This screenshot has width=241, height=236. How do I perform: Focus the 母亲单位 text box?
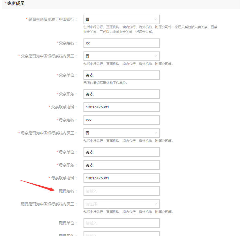click(x=121, y=152)
